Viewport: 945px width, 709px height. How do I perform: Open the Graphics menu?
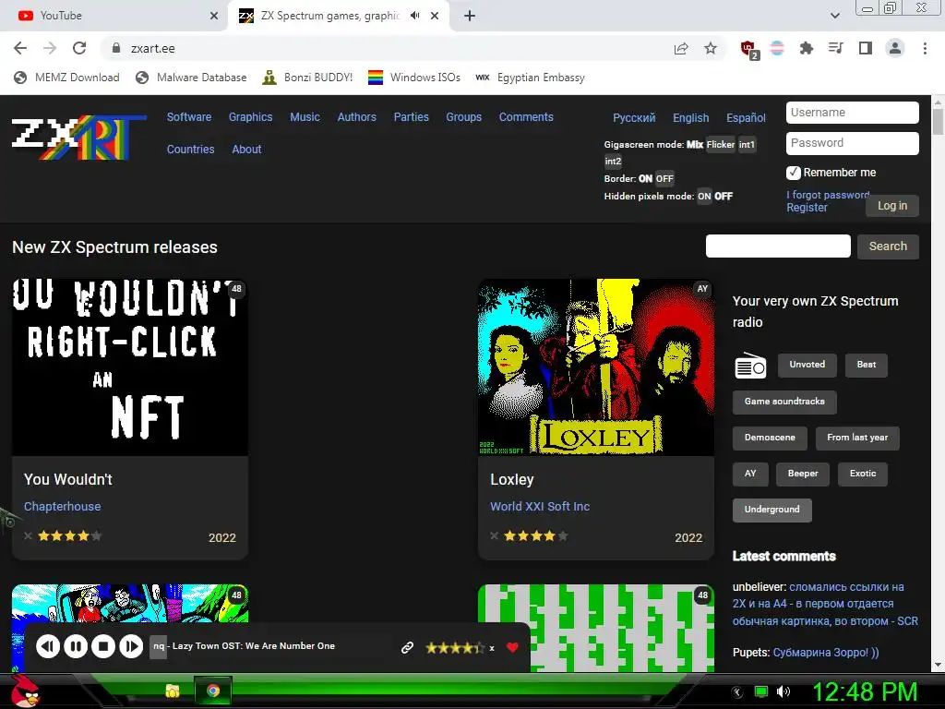251,117
